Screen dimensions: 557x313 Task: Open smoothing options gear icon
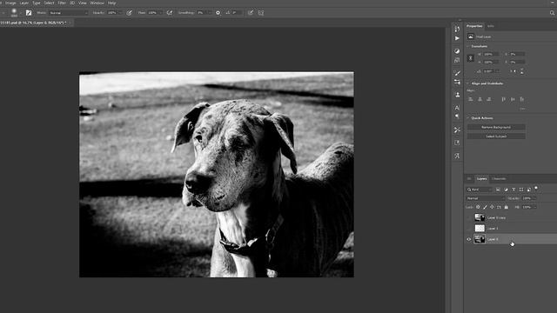[218, 13]
